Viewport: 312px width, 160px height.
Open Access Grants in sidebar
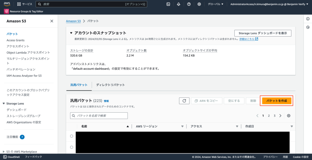16,40
